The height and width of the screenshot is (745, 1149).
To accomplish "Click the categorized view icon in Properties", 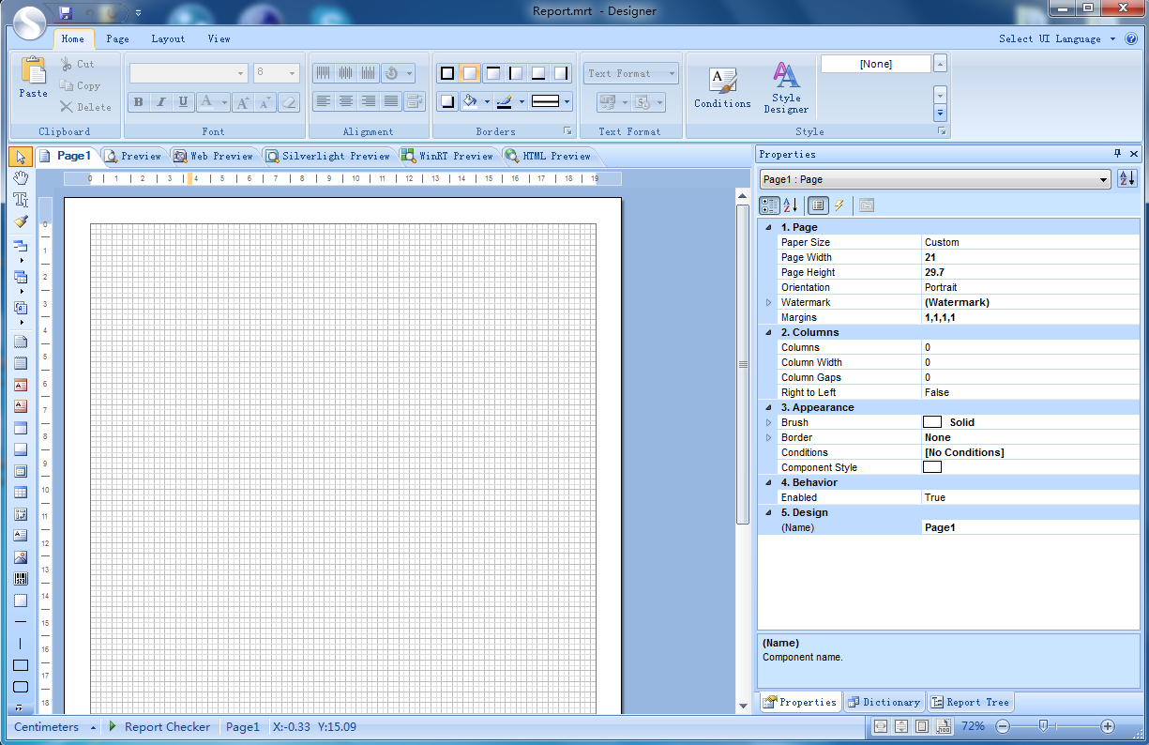I will point(769,205).
